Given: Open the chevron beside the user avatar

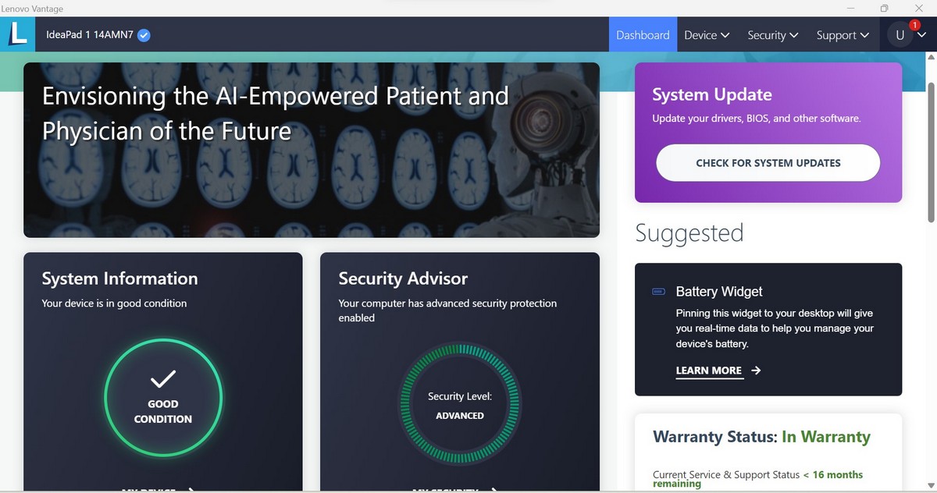Looking at the screenshot, I should [x=921, y=36].
